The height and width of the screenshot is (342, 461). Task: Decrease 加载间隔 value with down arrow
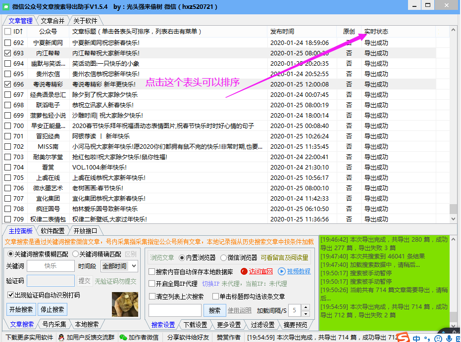tap(306, 313)
